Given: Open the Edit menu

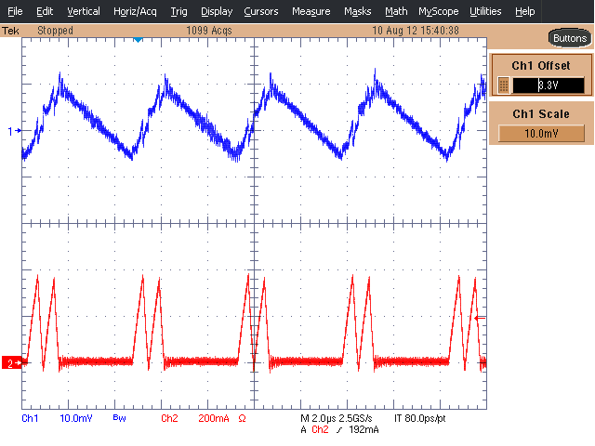Looking at the screenshot, I should 45,11.
